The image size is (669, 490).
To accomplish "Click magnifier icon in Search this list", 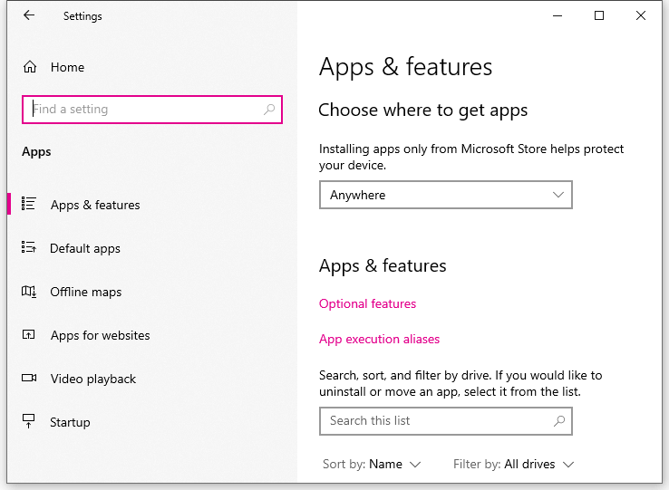I will [x=559, y=421].
